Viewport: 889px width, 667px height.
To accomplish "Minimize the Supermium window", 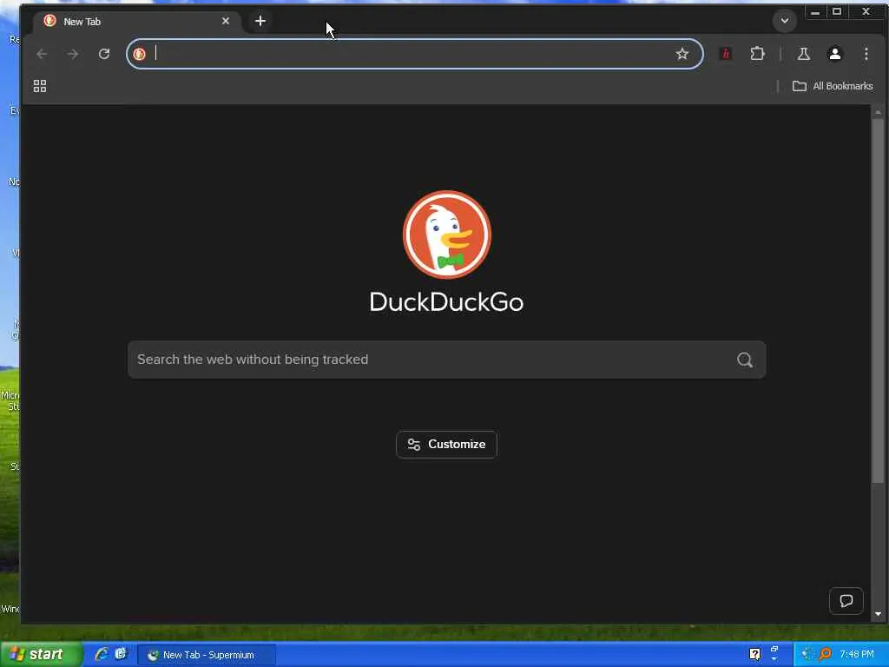I will point(815,11).
